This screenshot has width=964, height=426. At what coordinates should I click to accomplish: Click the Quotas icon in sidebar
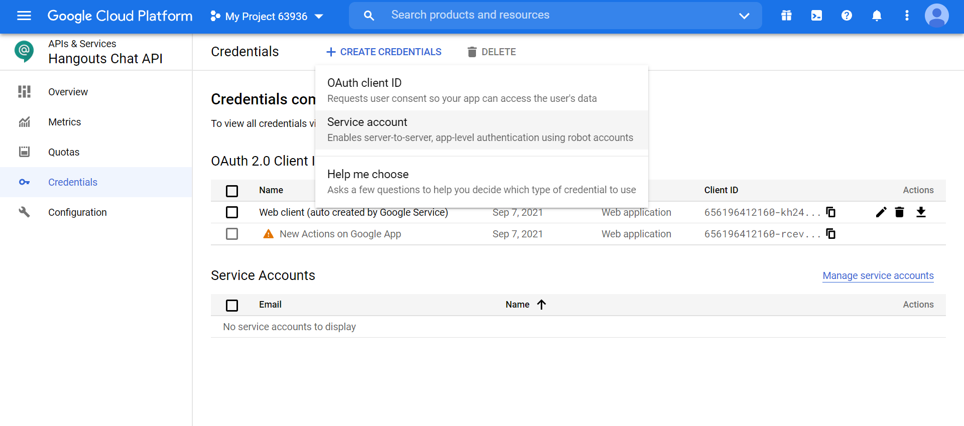24,152
